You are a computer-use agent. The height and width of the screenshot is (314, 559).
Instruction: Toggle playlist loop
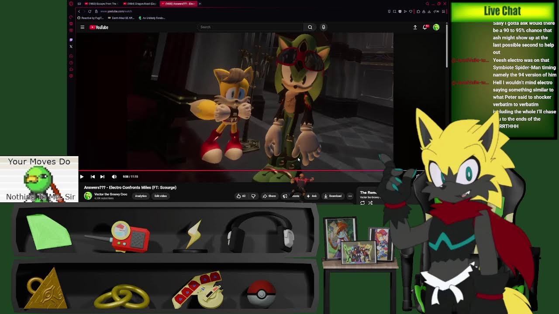click(362, 203)
